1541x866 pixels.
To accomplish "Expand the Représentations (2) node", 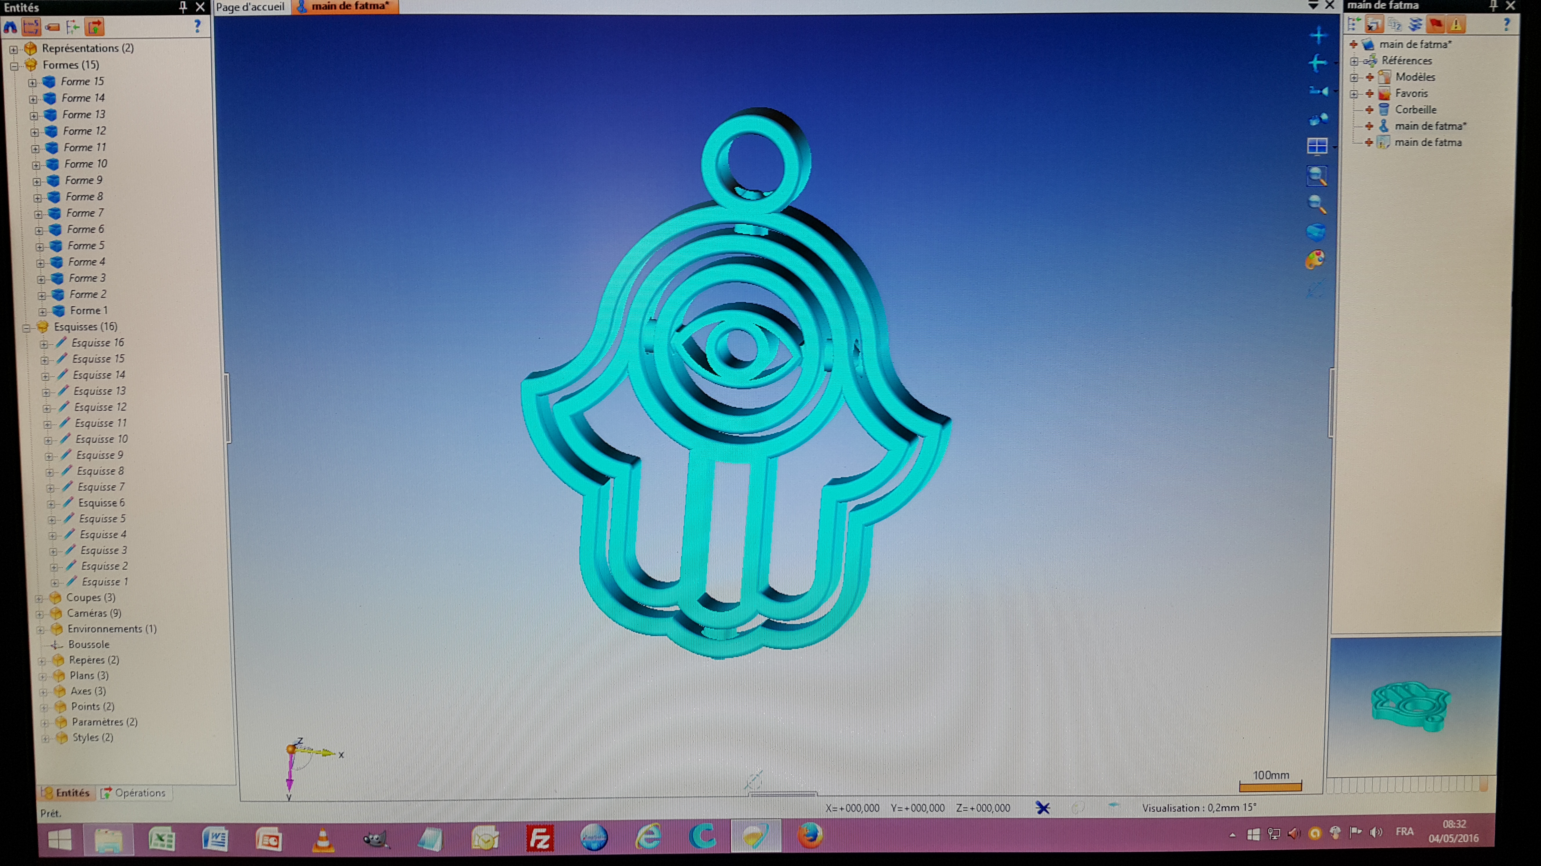I will (13, 49).
